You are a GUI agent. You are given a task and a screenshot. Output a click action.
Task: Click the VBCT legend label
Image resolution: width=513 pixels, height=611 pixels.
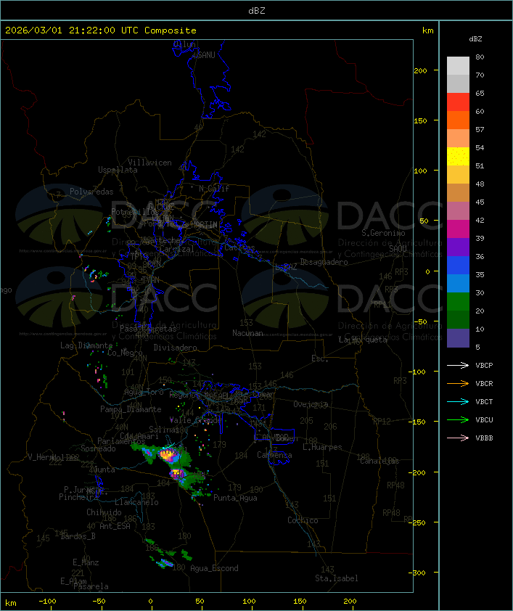coord(484,402)
